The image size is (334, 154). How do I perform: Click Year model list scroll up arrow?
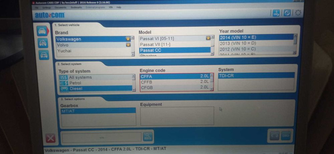(x=295, y=35)
